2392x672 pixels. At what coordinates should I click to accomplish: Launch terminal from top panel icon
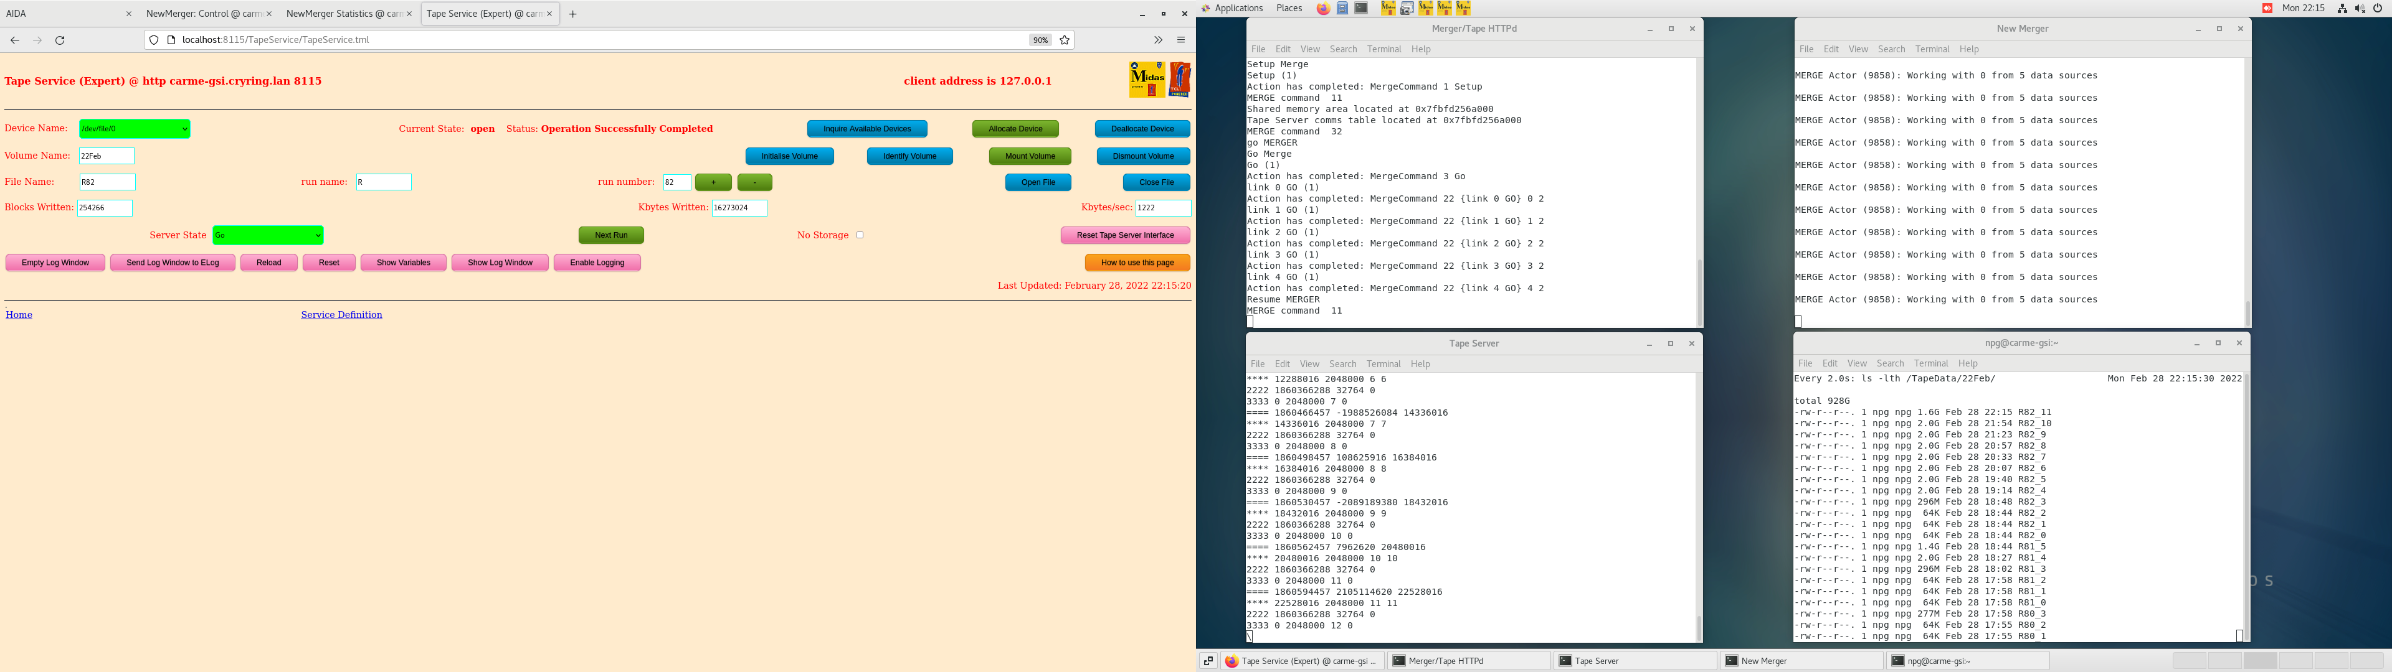(x=1361, y=8)
